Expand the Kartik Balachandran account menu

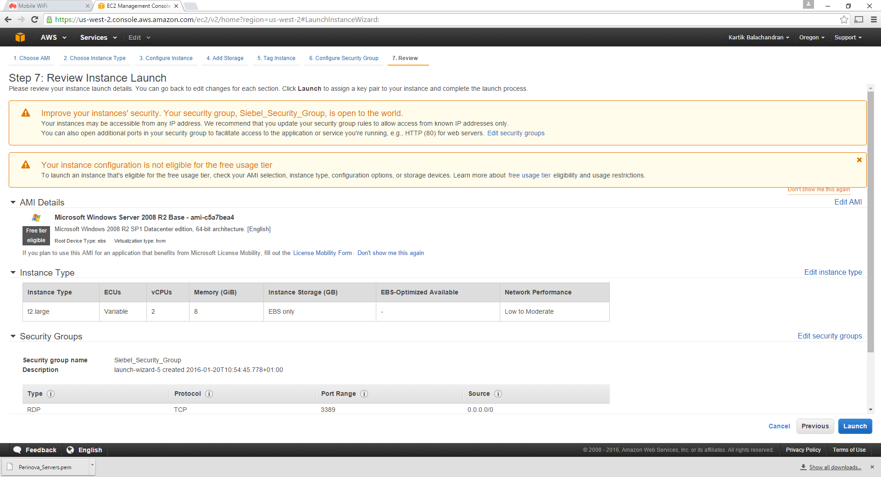pyautogui.click(x=758, y=38)
